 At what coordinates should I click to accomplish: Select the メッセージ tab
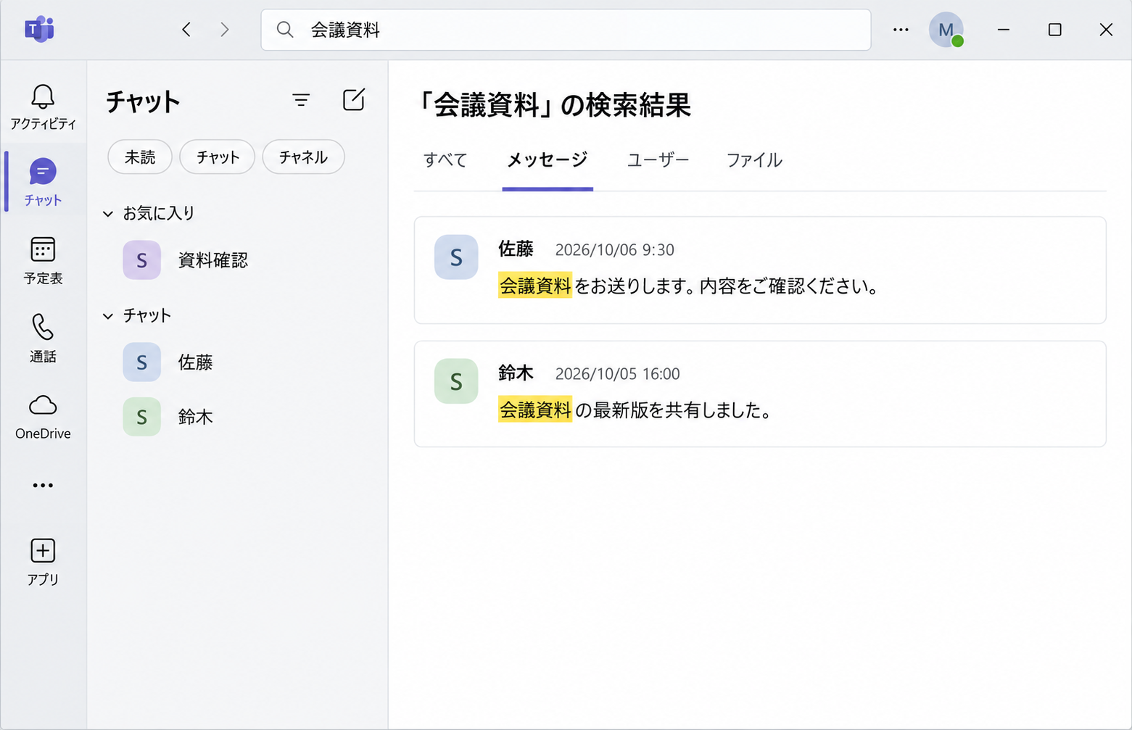click(x=548, y=159)
